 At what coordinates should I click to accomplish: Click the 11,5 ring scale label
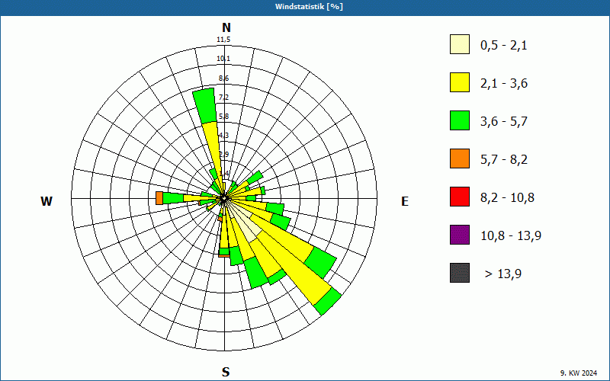[223, 40]
